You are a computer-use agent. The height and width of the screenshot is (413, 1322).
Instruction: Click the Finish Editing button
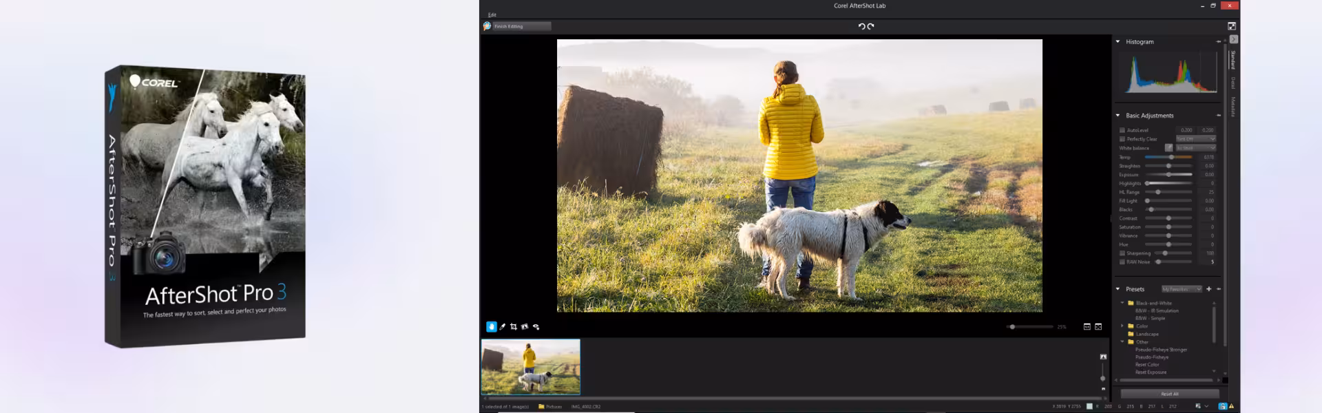(521, 26)
